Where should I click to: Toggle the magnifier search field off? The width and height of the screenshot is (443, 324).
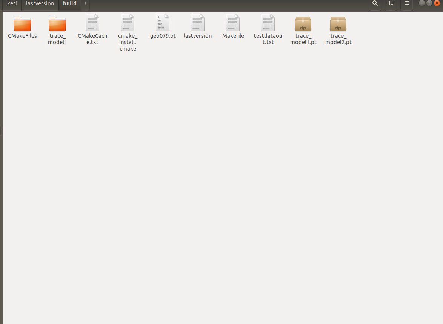click(375, 3)
